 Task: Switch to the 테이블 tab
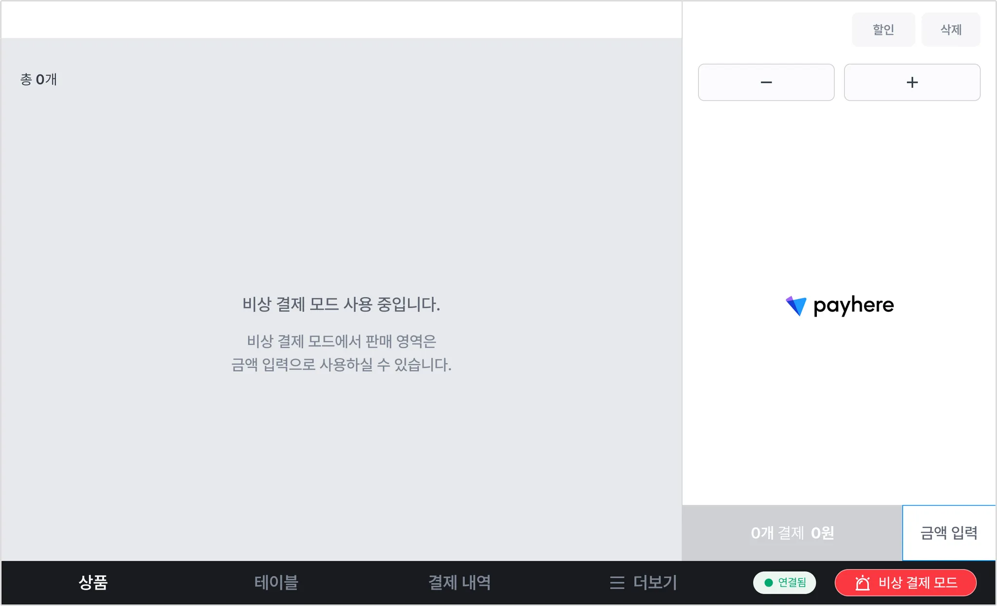tap(276, 583)
